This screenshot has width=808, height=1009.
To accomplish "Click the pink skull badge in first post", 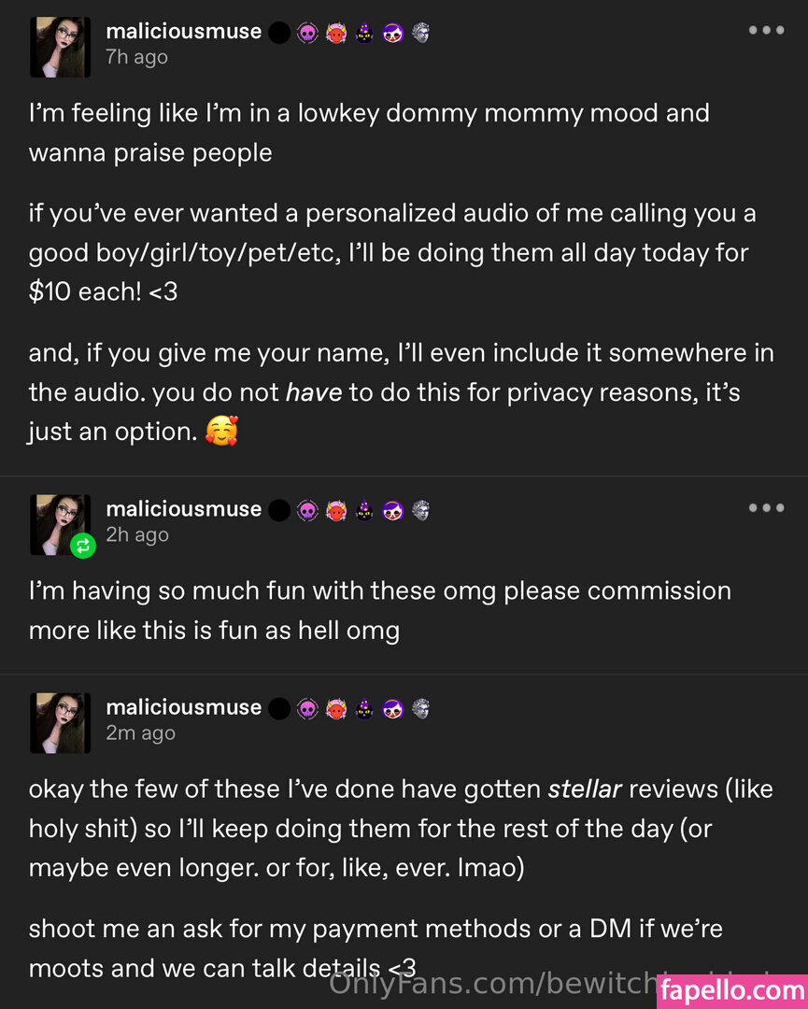I will tap(307, 34).
